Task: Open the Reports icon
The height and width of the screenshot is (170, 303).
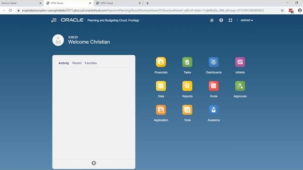Action: point(187,86)
